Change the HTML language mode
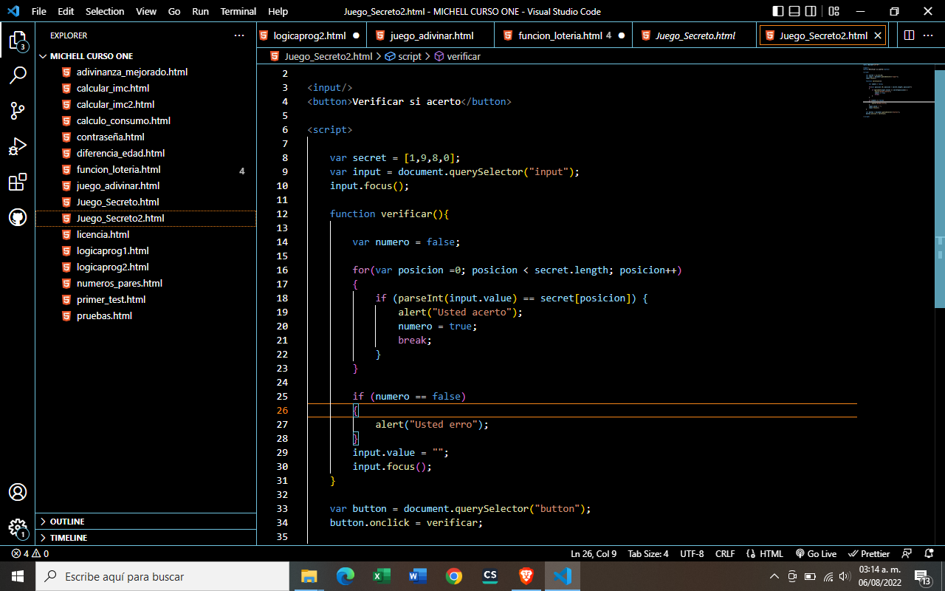Viewport: 945px width, 591px height. tap(765, 553)
